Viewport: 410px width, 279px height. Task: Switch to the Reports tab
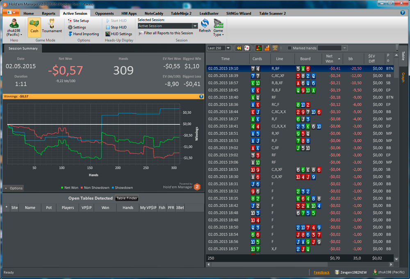tap(49, 13)
